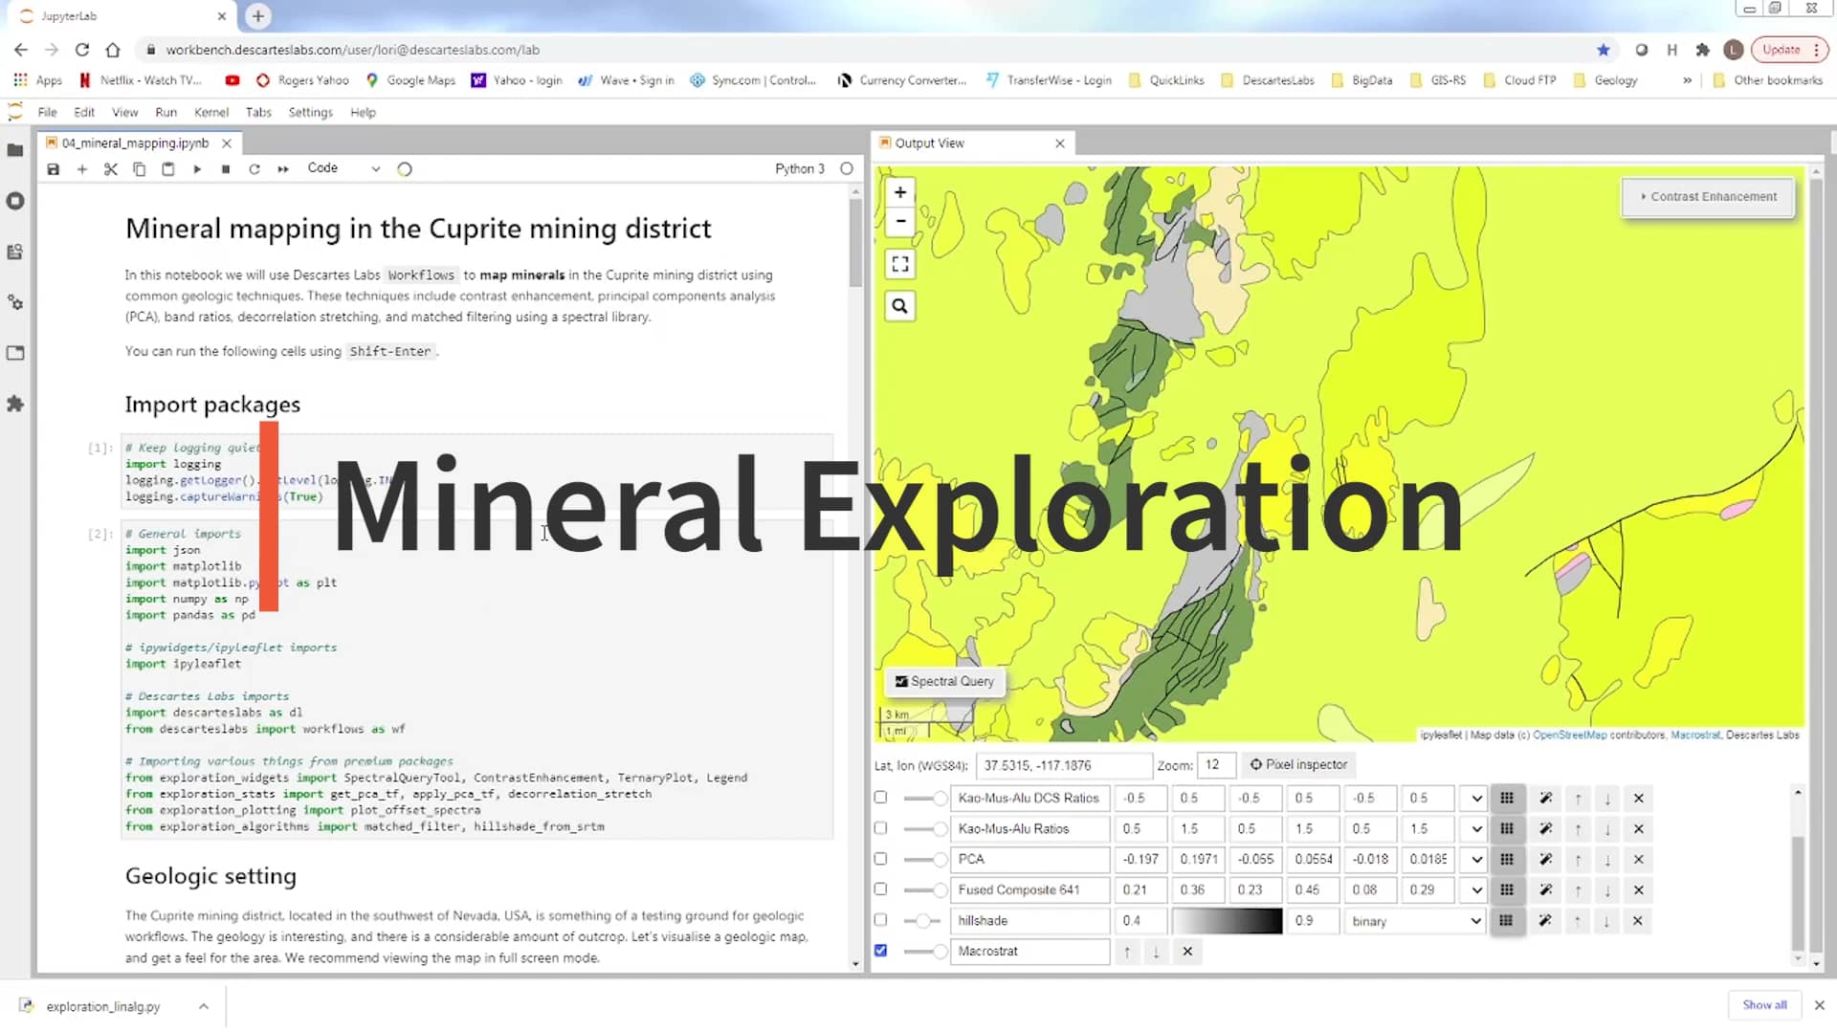
Task: Expand the Contrast Enhancement panel
Action: (x=1708, y=196)
